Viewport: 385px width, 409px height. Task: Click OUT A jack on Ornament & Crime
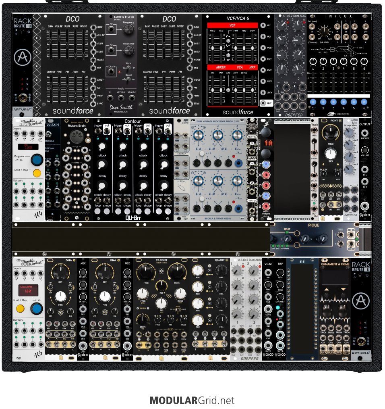tap(323, 348)
